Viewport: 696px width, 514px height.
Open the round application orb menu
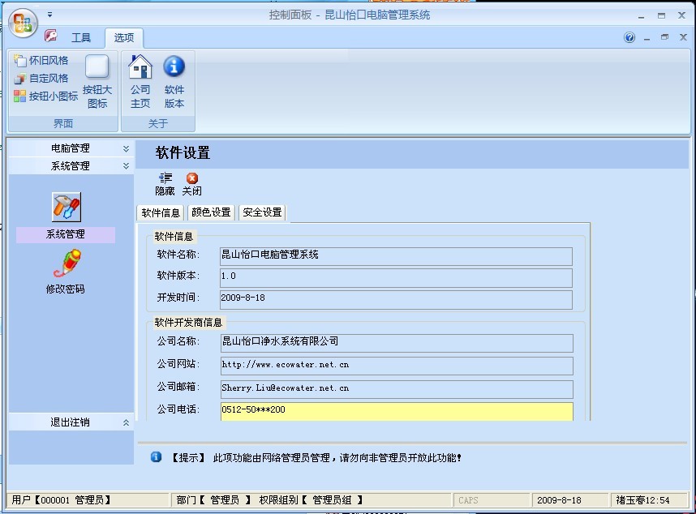pos(23,23)
